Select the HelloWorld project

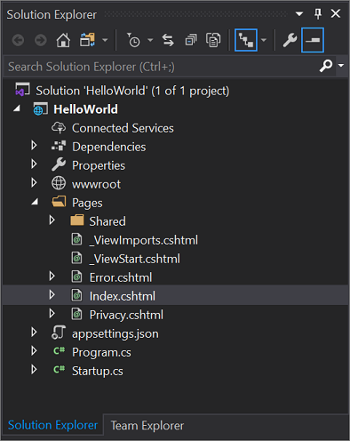tap(85, 109)
